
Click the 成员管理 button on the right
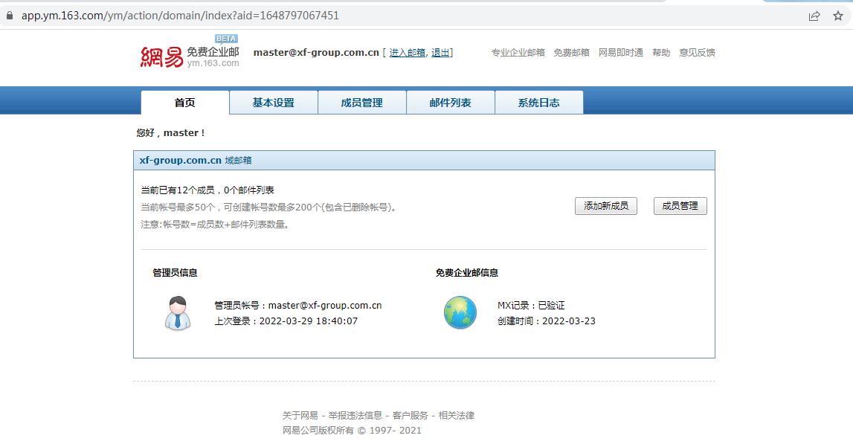tap(680, 206)
